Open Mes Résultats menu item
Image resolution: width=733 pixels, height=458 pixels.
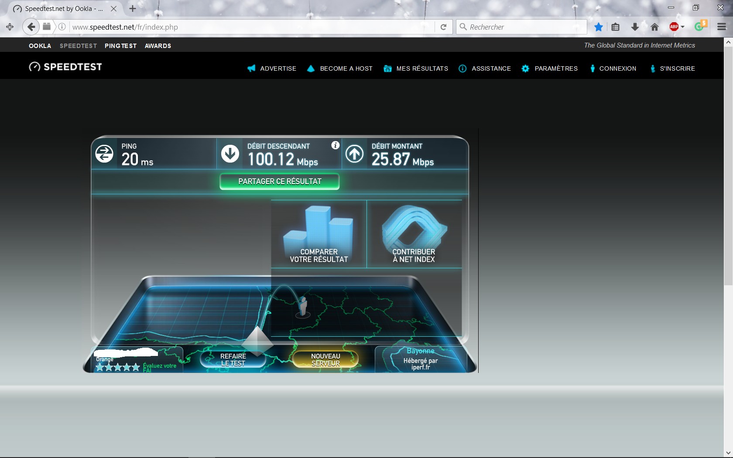coord(416,68)
